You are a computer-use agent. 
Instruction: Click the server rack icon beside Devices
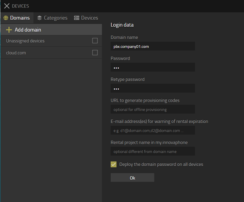(x=76, y=18)
